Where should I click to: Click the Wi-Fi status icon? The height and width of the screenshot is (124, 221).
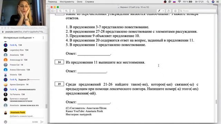coord(179,2)
